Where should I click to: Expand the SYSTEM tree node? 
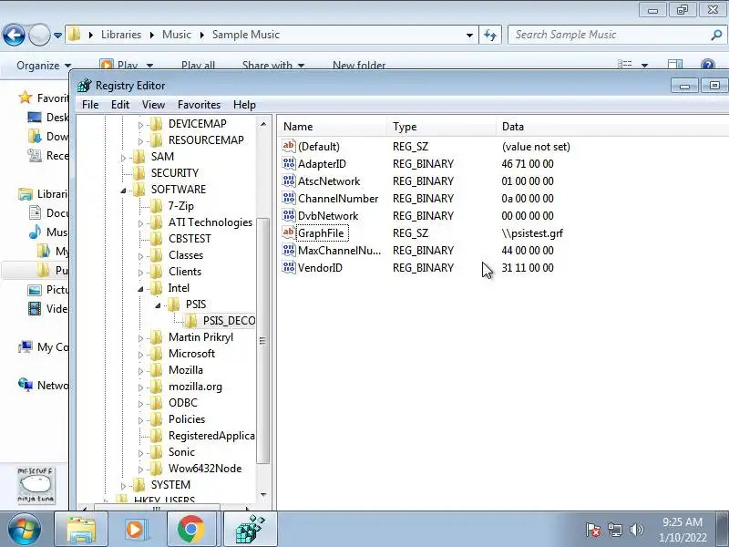click(x=123, y=486)
